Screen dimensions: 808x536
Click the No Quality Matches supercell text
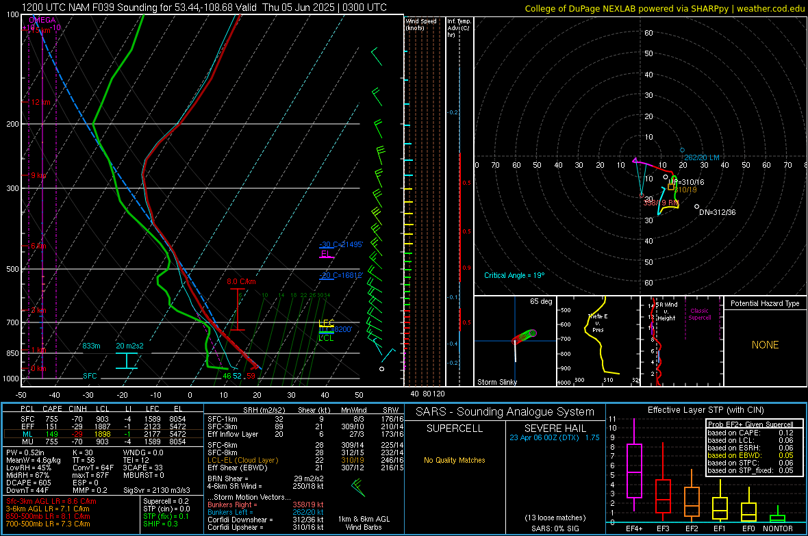(455, 460)
